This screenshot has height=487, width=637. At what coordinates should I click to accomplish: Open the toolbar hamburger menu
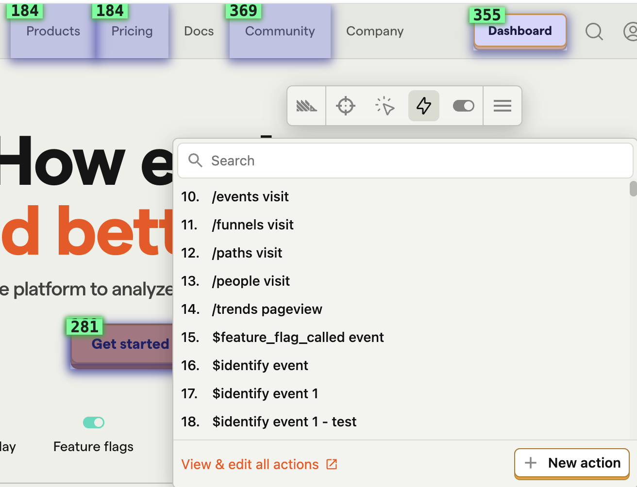pyautogui.click(x=503, y=106)
